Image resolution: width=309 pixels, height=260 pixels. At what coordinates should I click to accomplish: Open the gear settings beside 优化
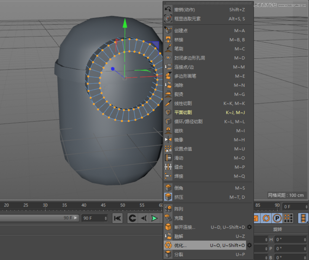pyautogui.click(x=250, y=245)
